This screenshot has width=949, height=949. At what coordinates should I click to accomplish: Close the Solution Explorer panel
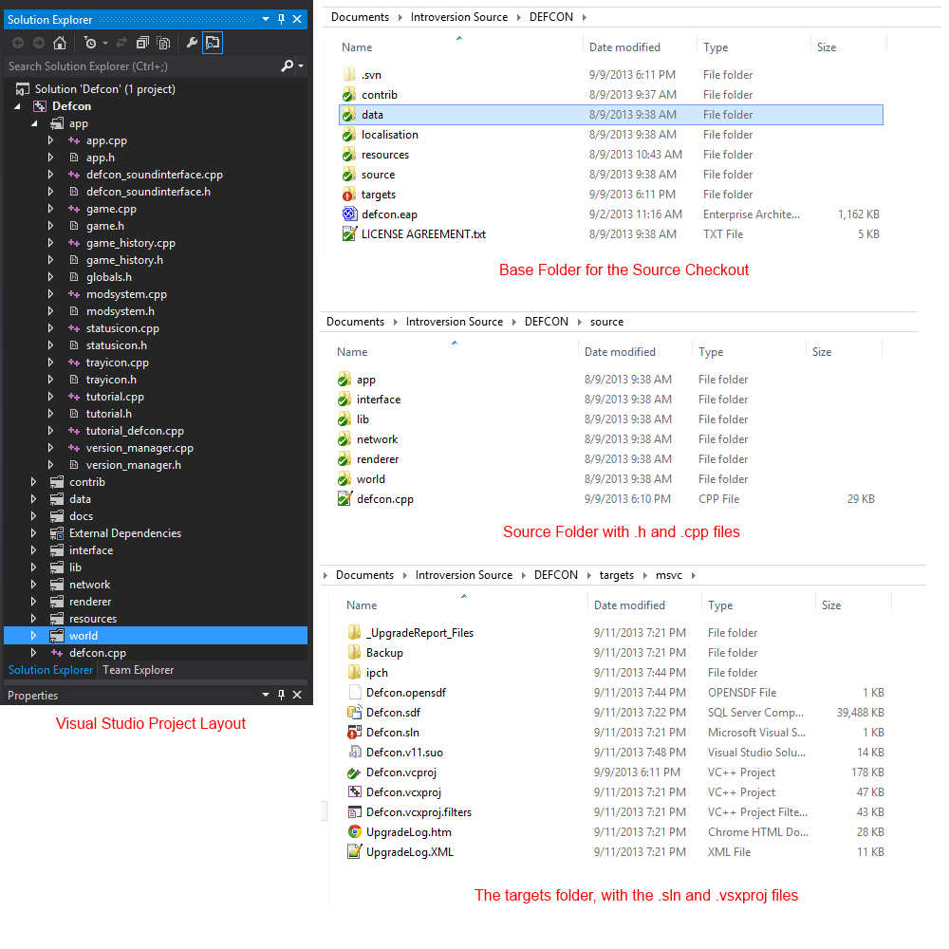(297, 19)
